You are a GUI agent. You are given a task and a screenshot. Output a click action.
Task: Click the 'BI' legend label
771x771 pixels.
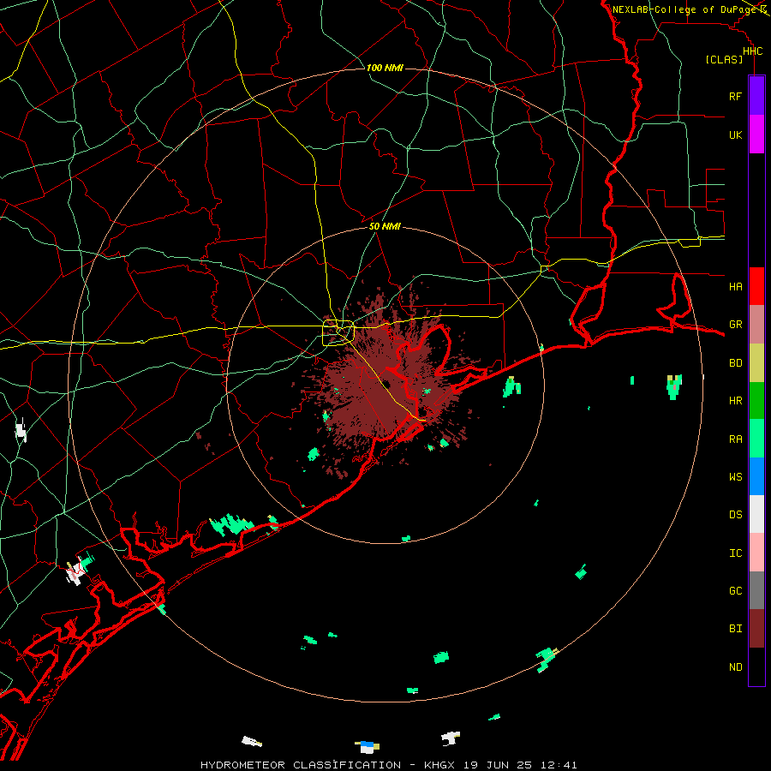coord(736,629)
